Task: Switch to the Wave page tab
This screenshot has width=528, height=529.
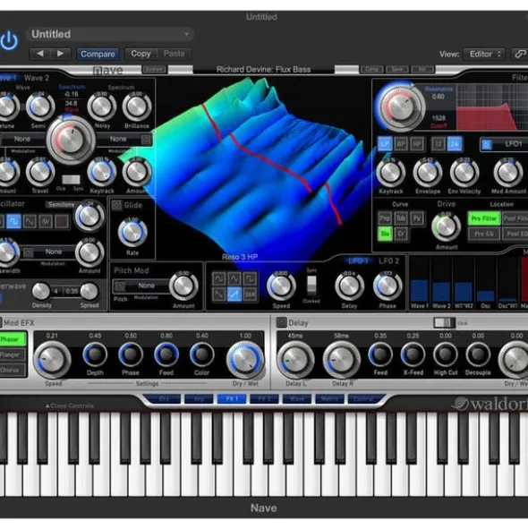Action: pos(297,399)
